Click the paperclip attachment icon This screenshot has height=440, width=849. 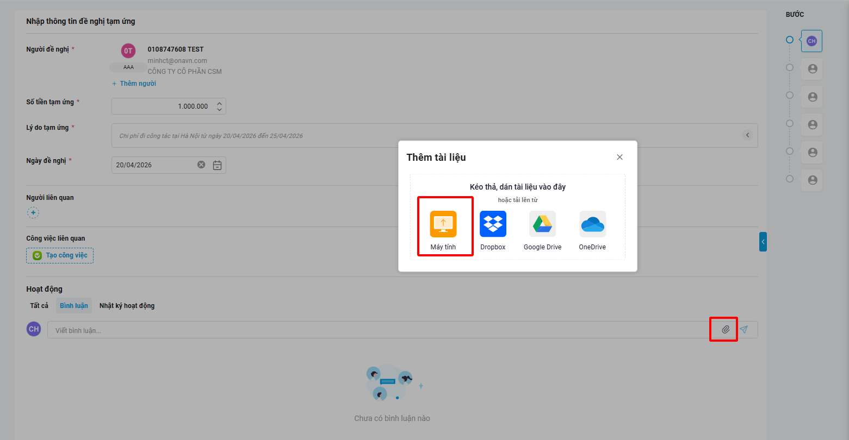pyautogui.click(x=725, y=330)
